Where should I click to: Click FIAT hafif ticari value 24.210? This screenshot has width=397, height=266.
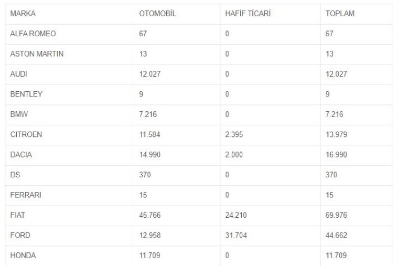pos(236,215)
